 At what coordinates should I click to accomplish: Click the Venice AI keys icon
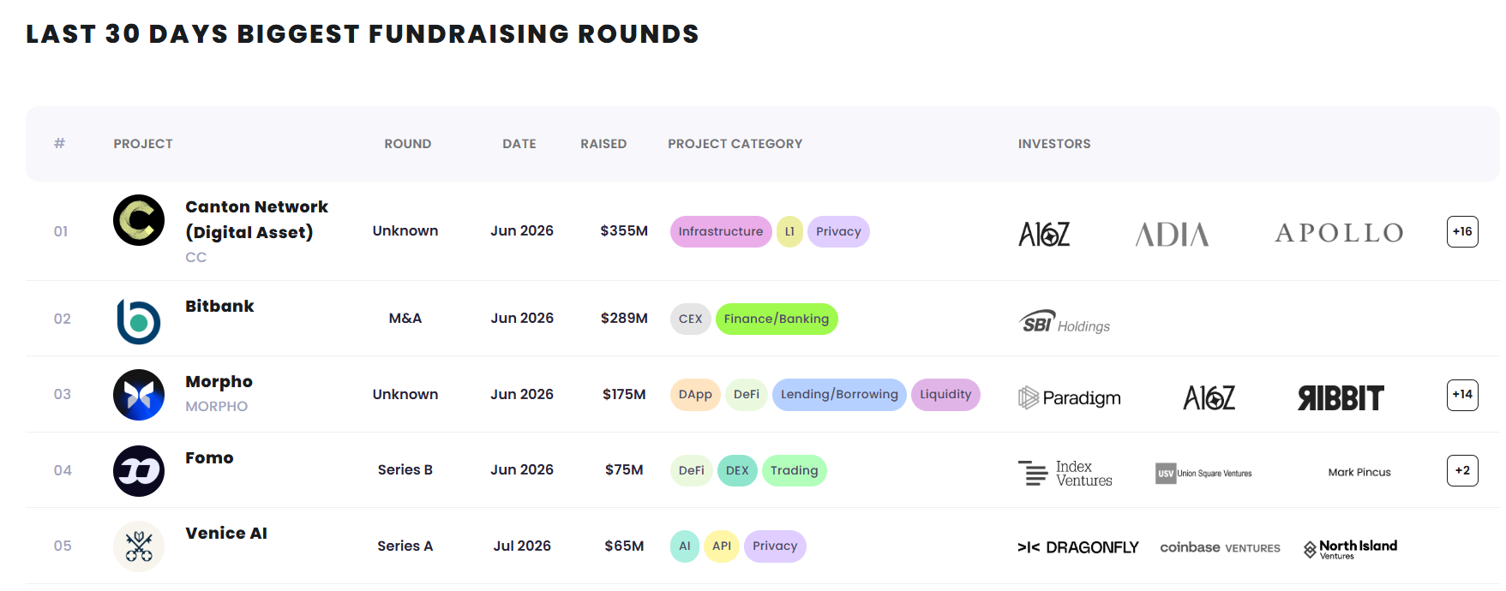[139, 546]
